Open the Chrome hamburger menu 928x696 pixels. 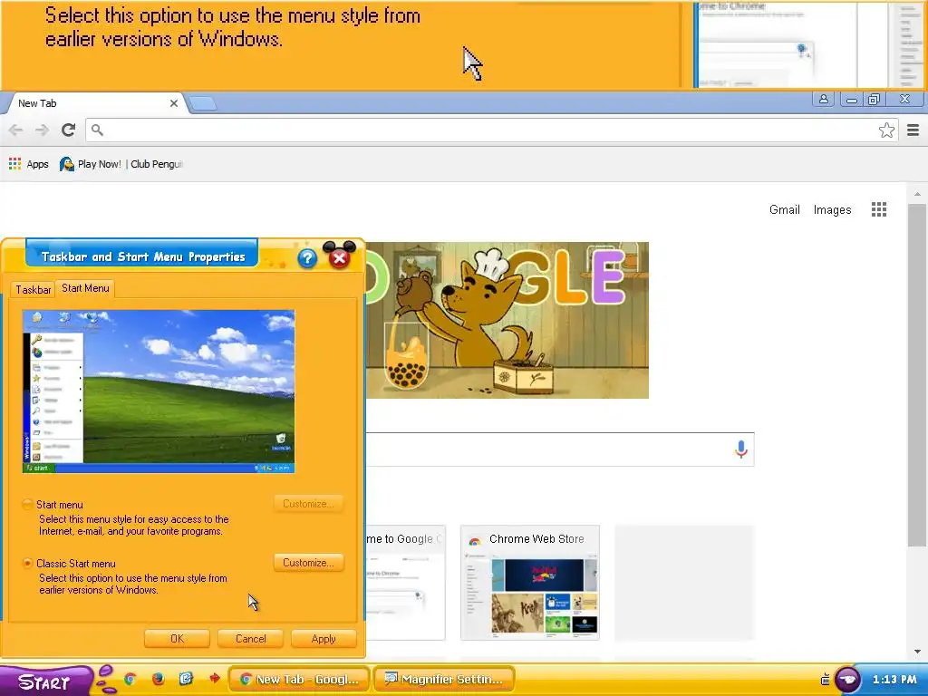click(x=913, y=130)
